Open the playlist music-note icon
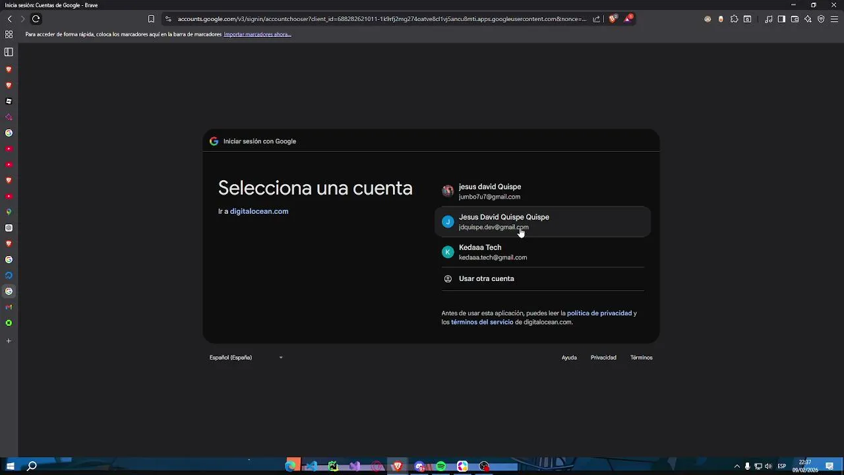Screen dimensions: 844x475 coord(769,19)
